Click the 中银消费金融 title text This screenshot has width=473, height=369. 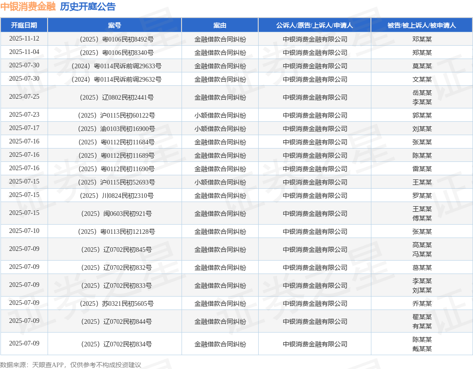28,6
